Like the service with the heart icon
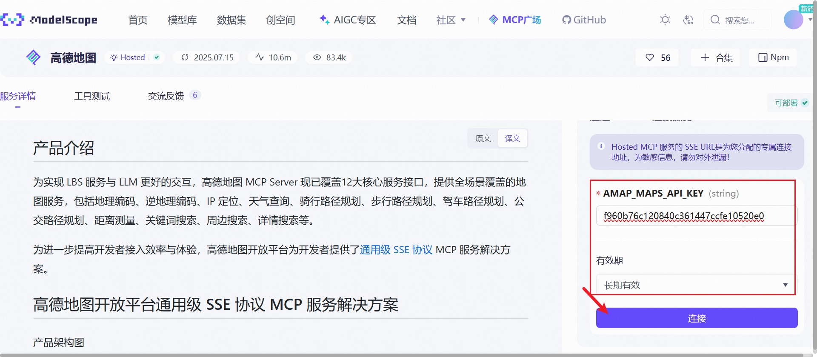817x357 pixels. (650, 57)
